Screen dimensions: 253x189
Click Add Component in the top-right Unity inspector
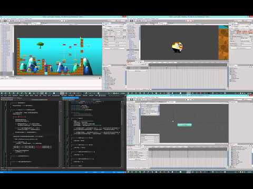point(241,48)
